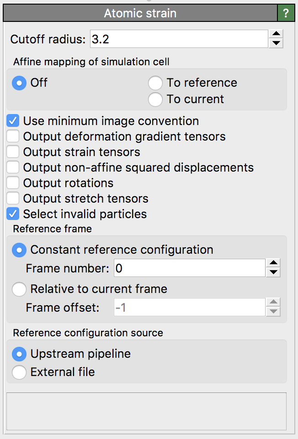
Task: Select Off for affine mapping
Action: coord(19,83)
